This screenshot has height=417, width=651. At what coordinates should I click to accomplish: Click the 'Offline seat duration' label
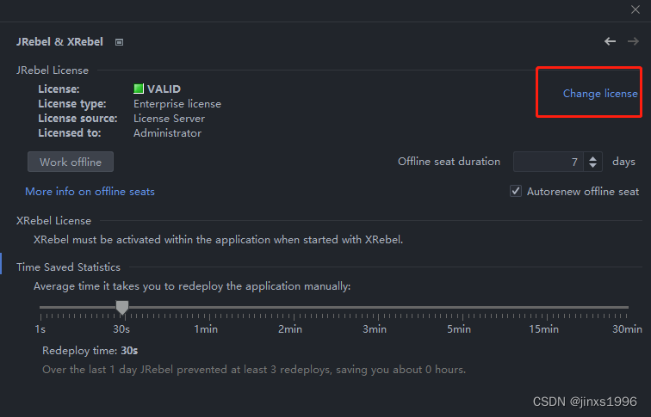[449, 162]
